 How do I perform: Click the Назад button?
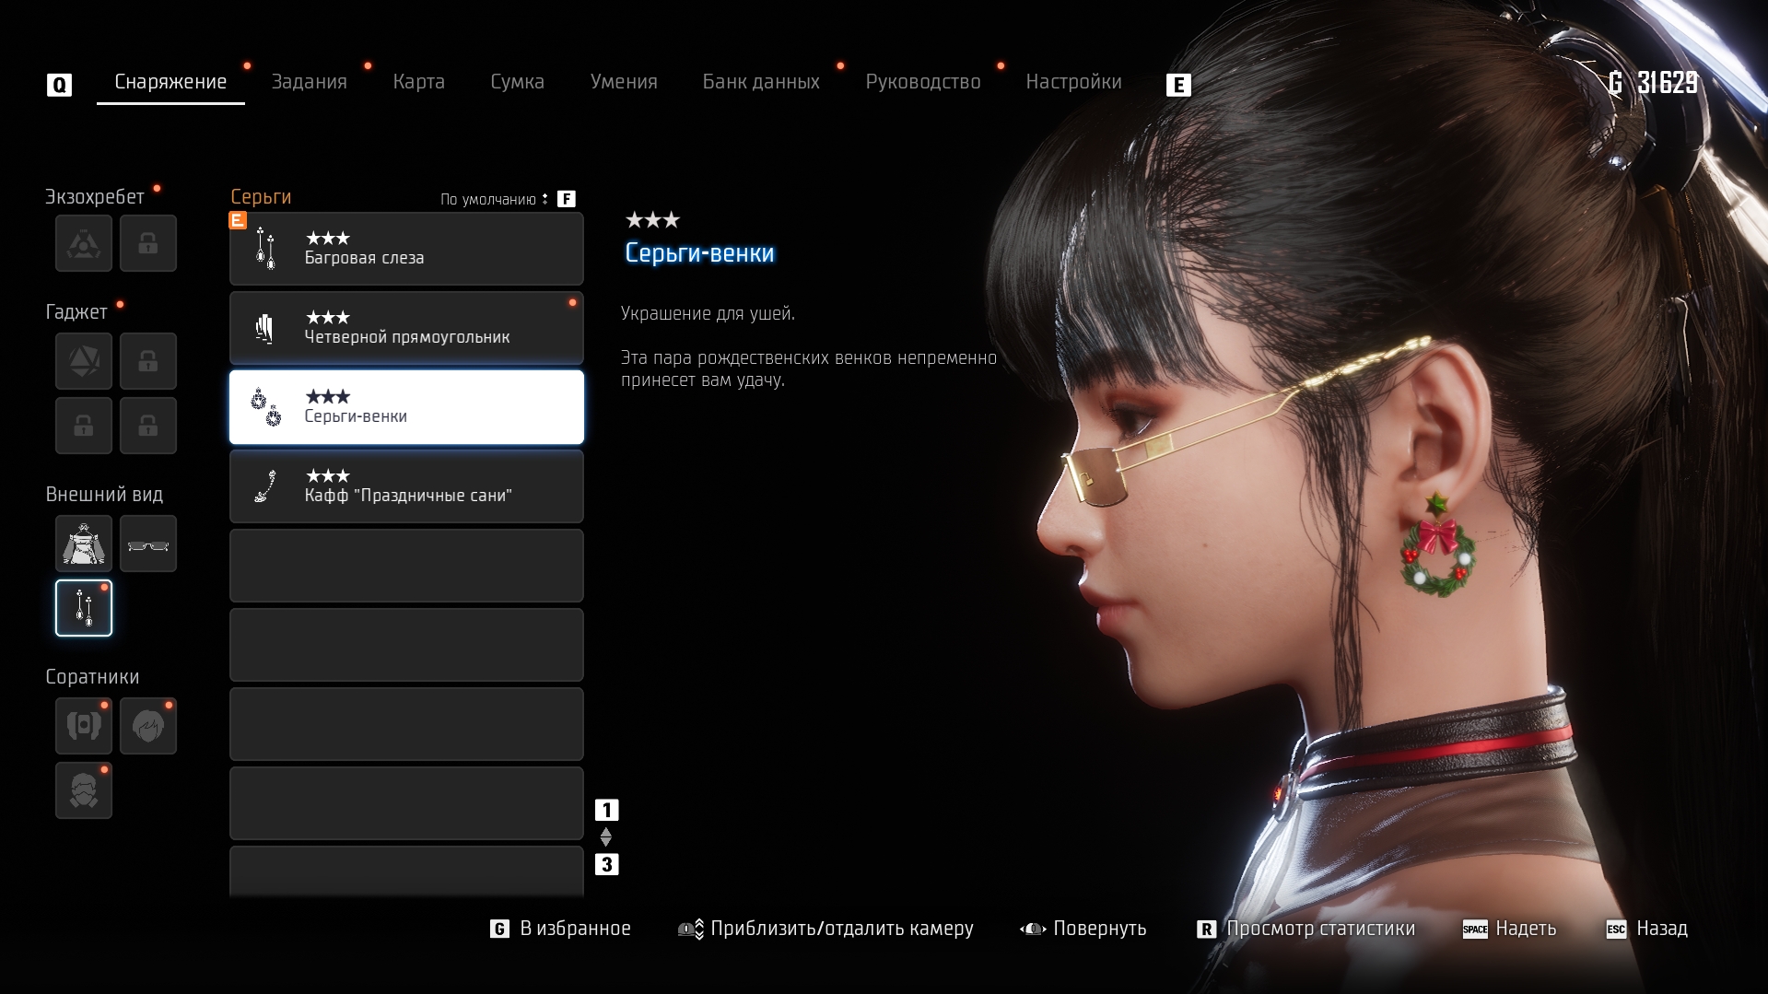click(1646, 929)
